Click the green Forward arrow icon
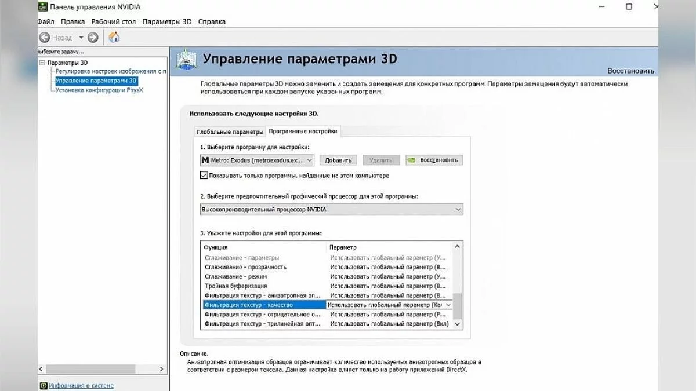Screen dimensions: 696x391 pyautogui.click(x=93, y=38)
